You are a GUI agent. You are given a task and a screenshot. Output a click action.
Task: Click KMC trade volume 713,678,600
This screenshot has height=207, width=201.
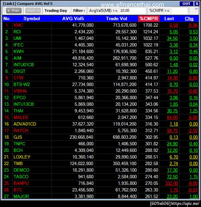pos(125,25)
